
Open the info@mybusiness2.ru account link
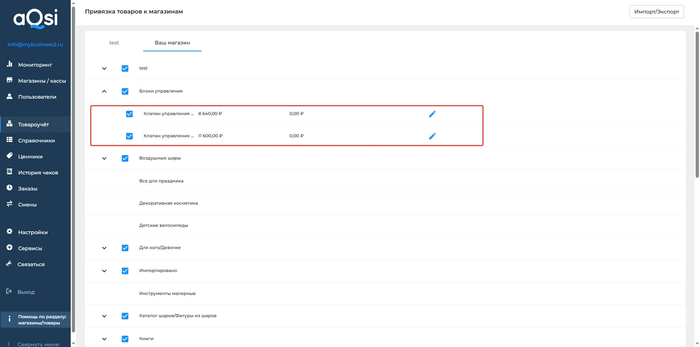pos(35,44)
